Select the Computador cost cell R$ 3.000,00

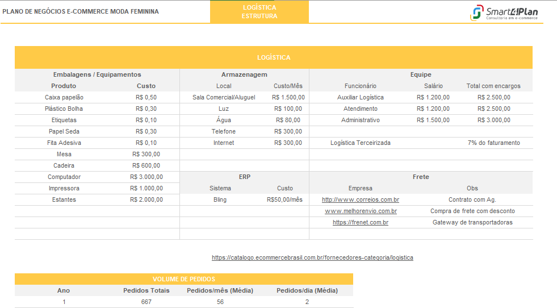pyautogui.click(x=146, y=177)
